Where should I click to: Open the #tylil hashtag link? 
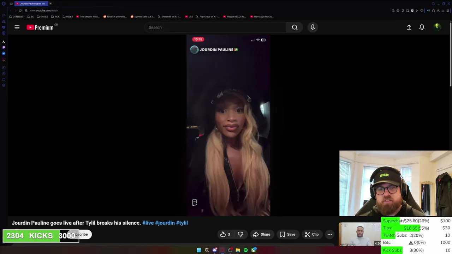pyautogui.click(x=182, y=223)
